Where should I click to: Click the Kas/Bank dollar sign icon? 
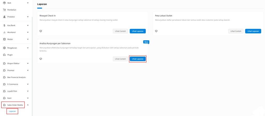coord(5,25)
